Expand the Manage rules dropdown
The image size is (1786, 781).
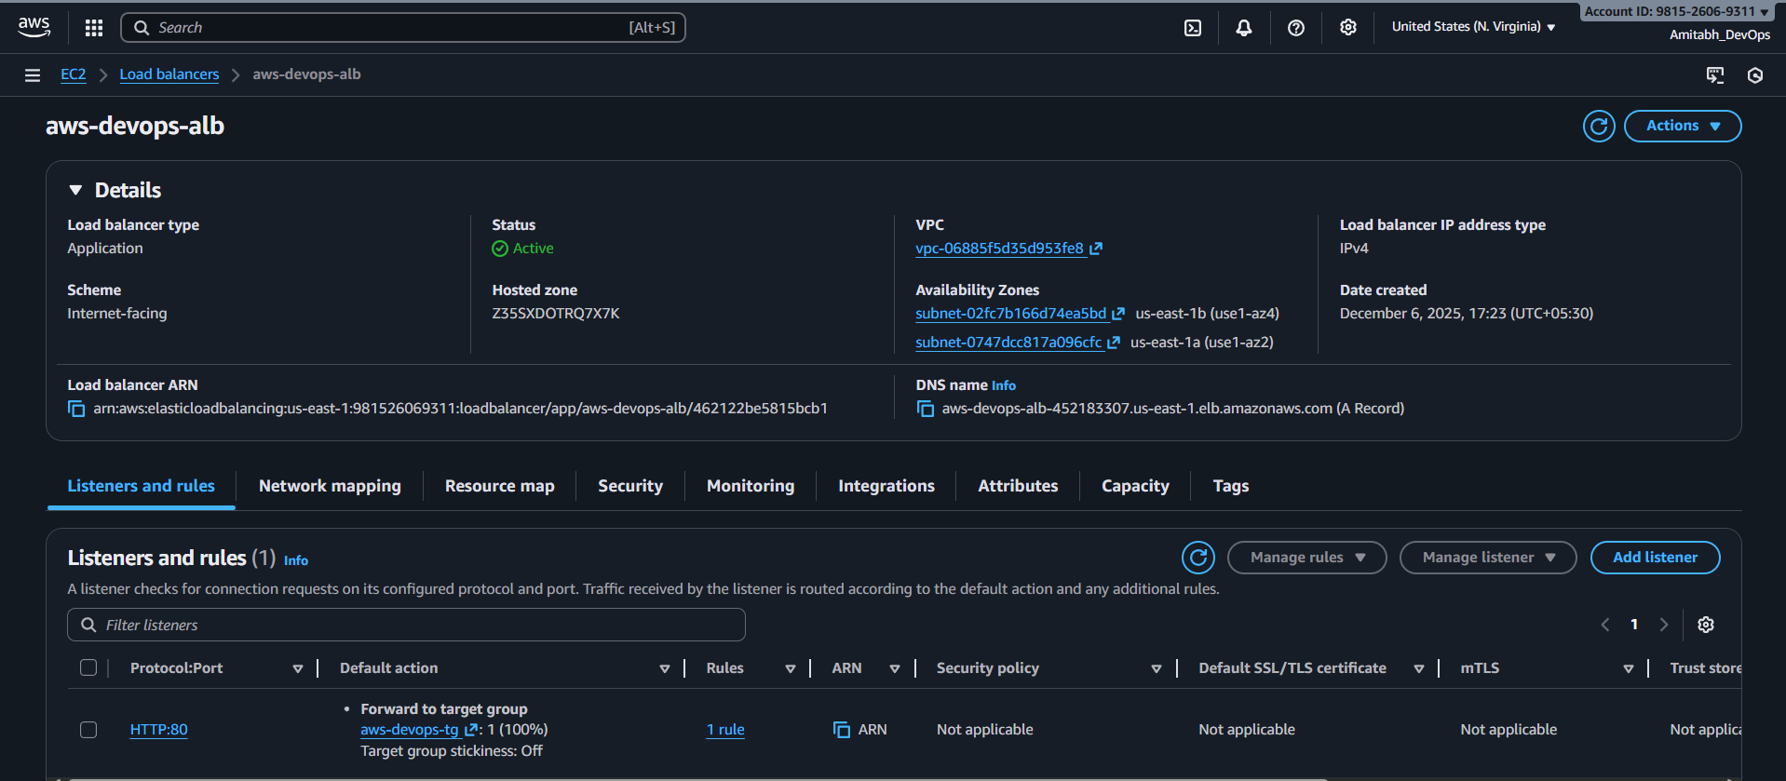click(1306, 558)
